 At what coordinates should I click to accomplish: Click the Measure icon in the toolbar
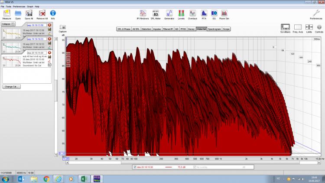(6, 13)
